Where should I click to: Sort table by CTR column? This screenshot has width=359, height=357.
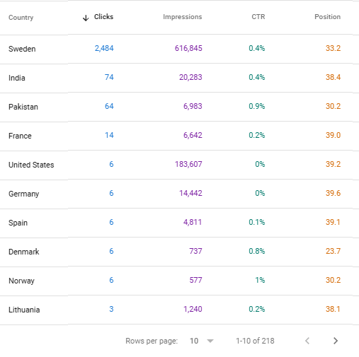pos(258,17)
